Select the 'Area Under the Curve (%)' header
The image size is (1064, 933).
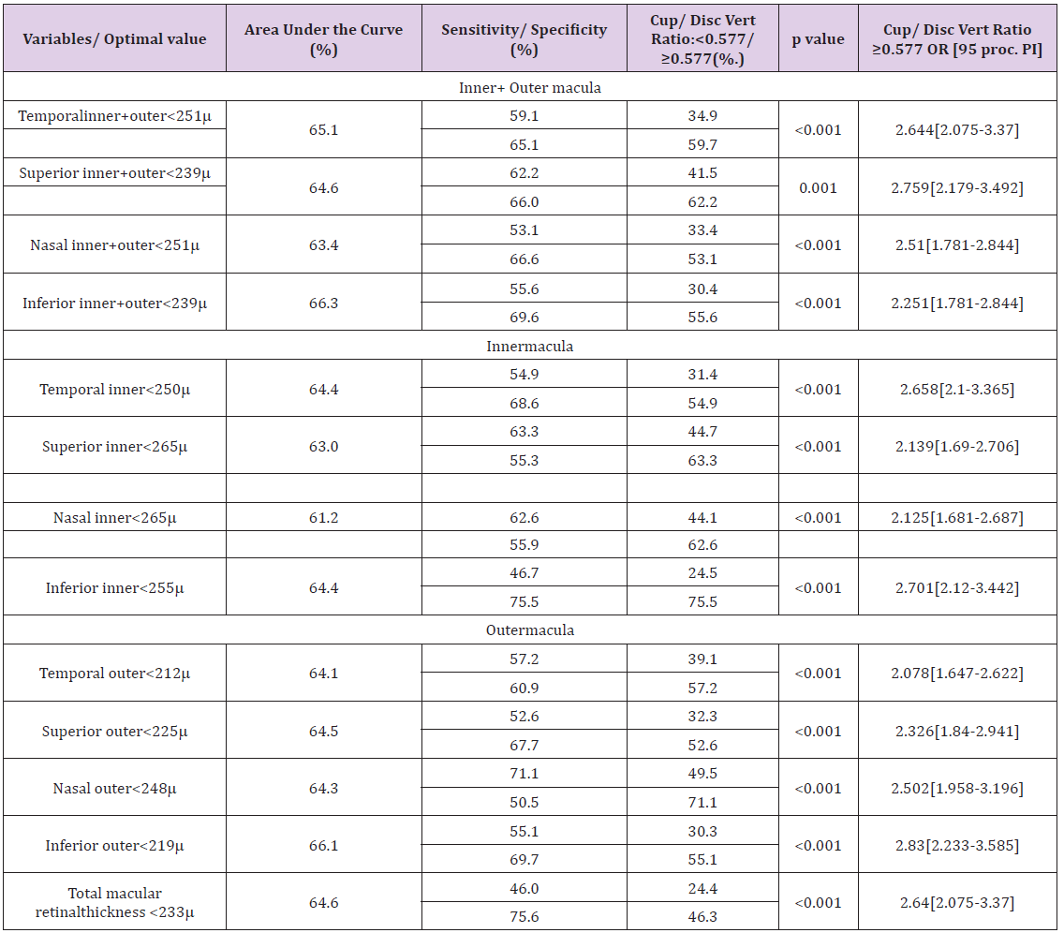click(x=324, y=38)
